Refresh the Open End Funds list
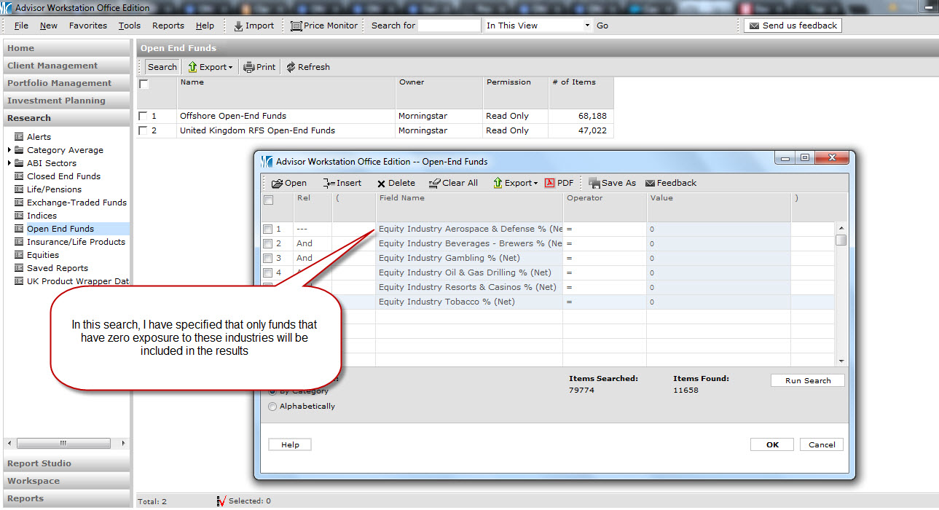The height and width of the screenshot is (510, 939). click(x=291, y=67)
